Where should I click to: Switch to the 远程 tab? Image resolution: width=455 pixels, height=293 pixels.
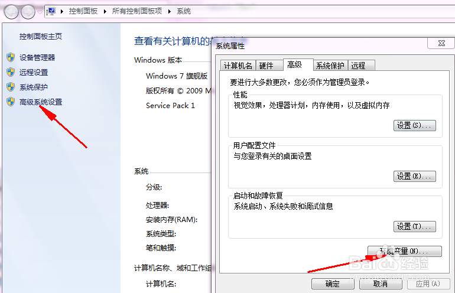coord(361,66)
